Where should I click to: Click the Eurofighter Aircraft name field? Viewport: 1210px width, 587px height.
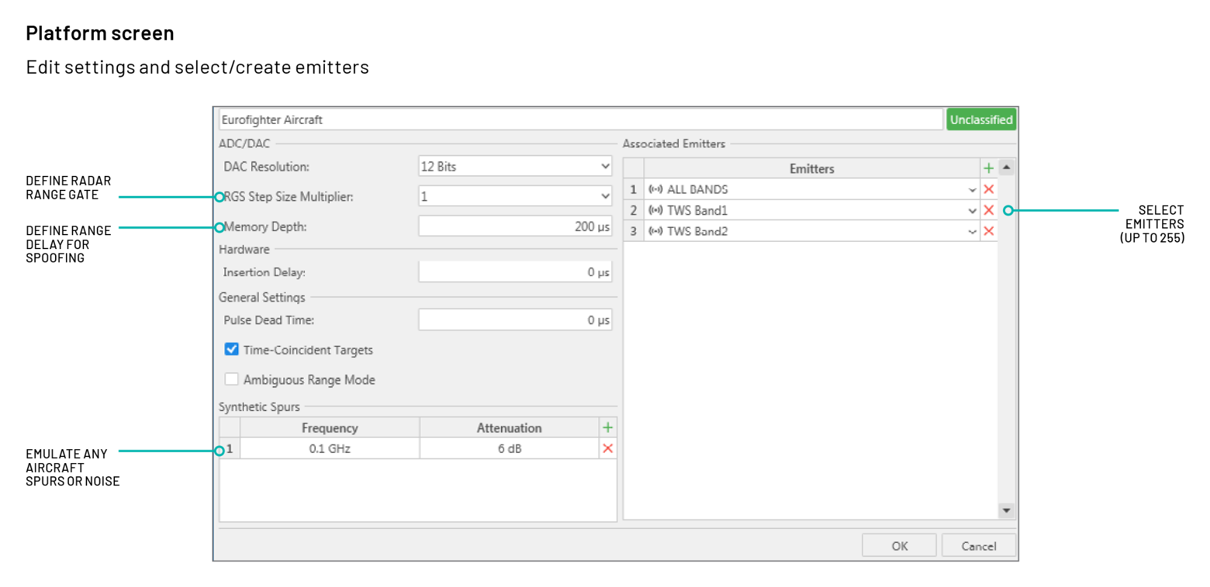click(581, 120)
